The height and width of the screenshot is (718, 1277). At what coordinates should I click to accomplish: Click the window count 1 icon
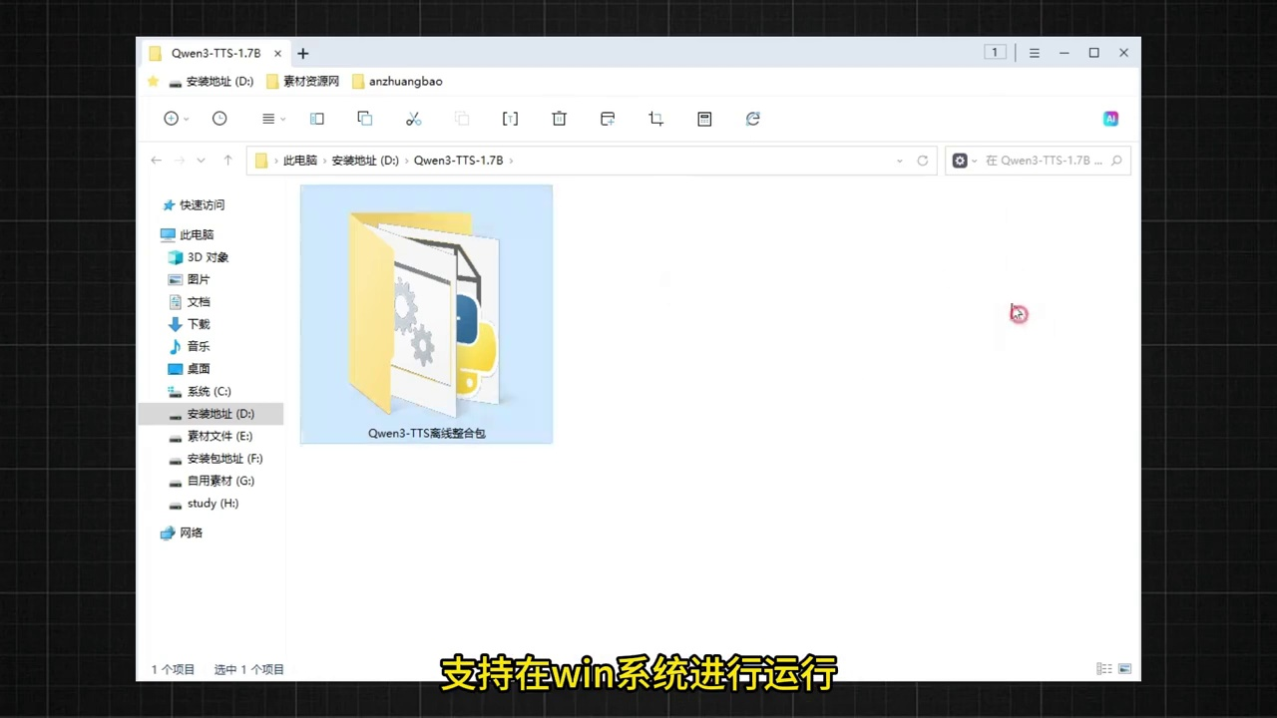coord(995,53)
